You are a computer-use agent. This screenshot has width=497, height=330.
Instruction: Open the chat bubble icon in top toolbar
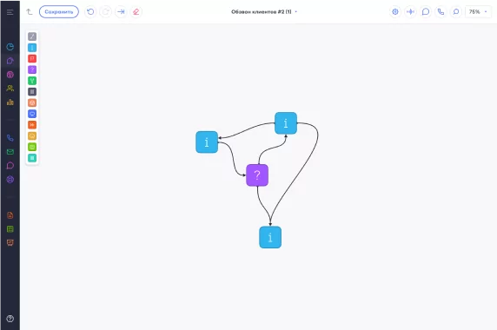click(x=426, y=11)
